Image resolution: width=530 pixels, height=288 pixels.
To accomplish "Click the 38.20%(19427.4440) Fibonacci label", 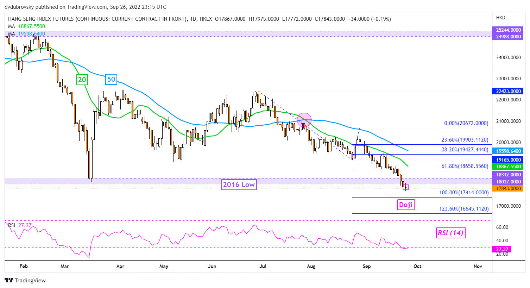I will (465, 150).
